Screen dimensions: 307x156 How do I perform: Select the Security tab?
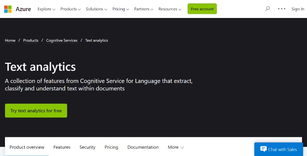tap(87, 147)
